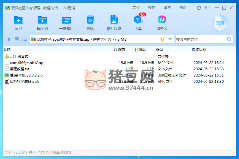Click the skin (shirt) icon in title bar

pyautogui.click(x=199, y=8)
